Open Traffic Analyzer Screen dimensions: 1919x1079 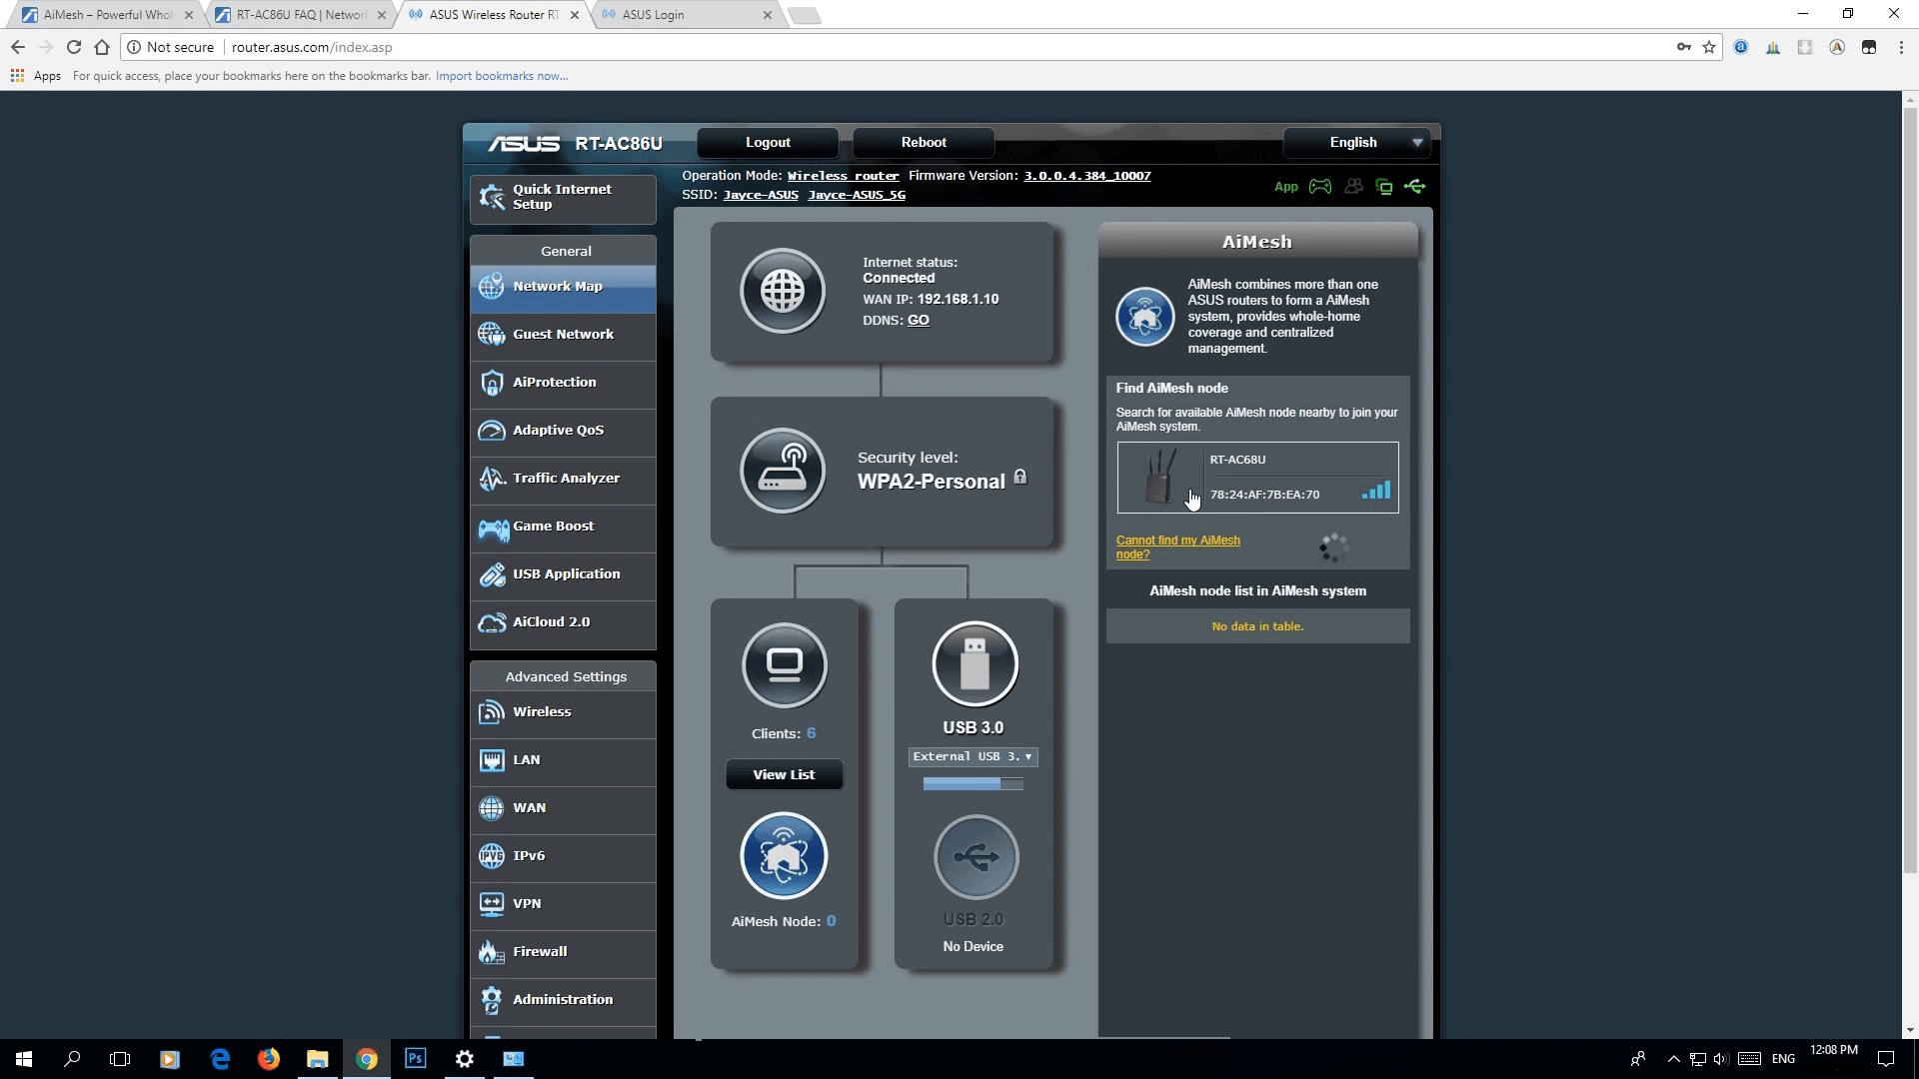(563, 479)
